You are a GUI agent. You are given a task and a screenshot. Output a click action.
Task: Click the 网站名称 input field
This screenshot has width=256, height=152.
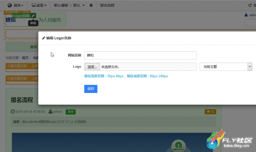(x=140, y=55)
